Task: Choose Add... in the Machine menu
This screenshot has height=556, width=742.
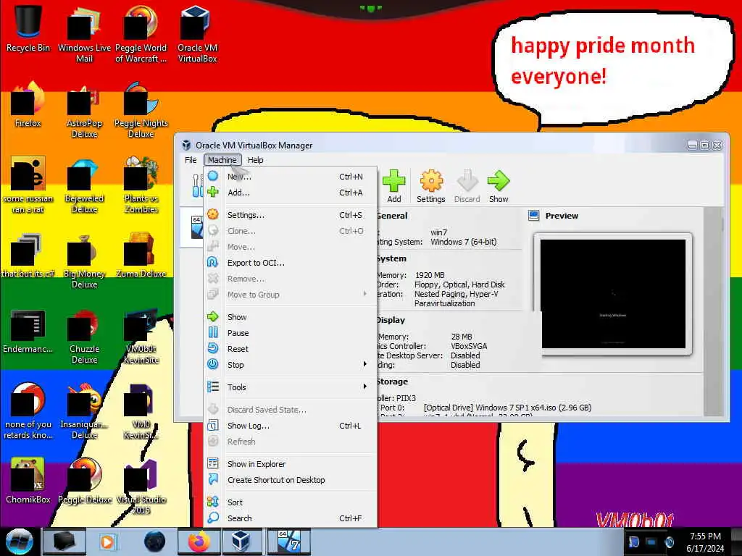Action: point(291,193)
